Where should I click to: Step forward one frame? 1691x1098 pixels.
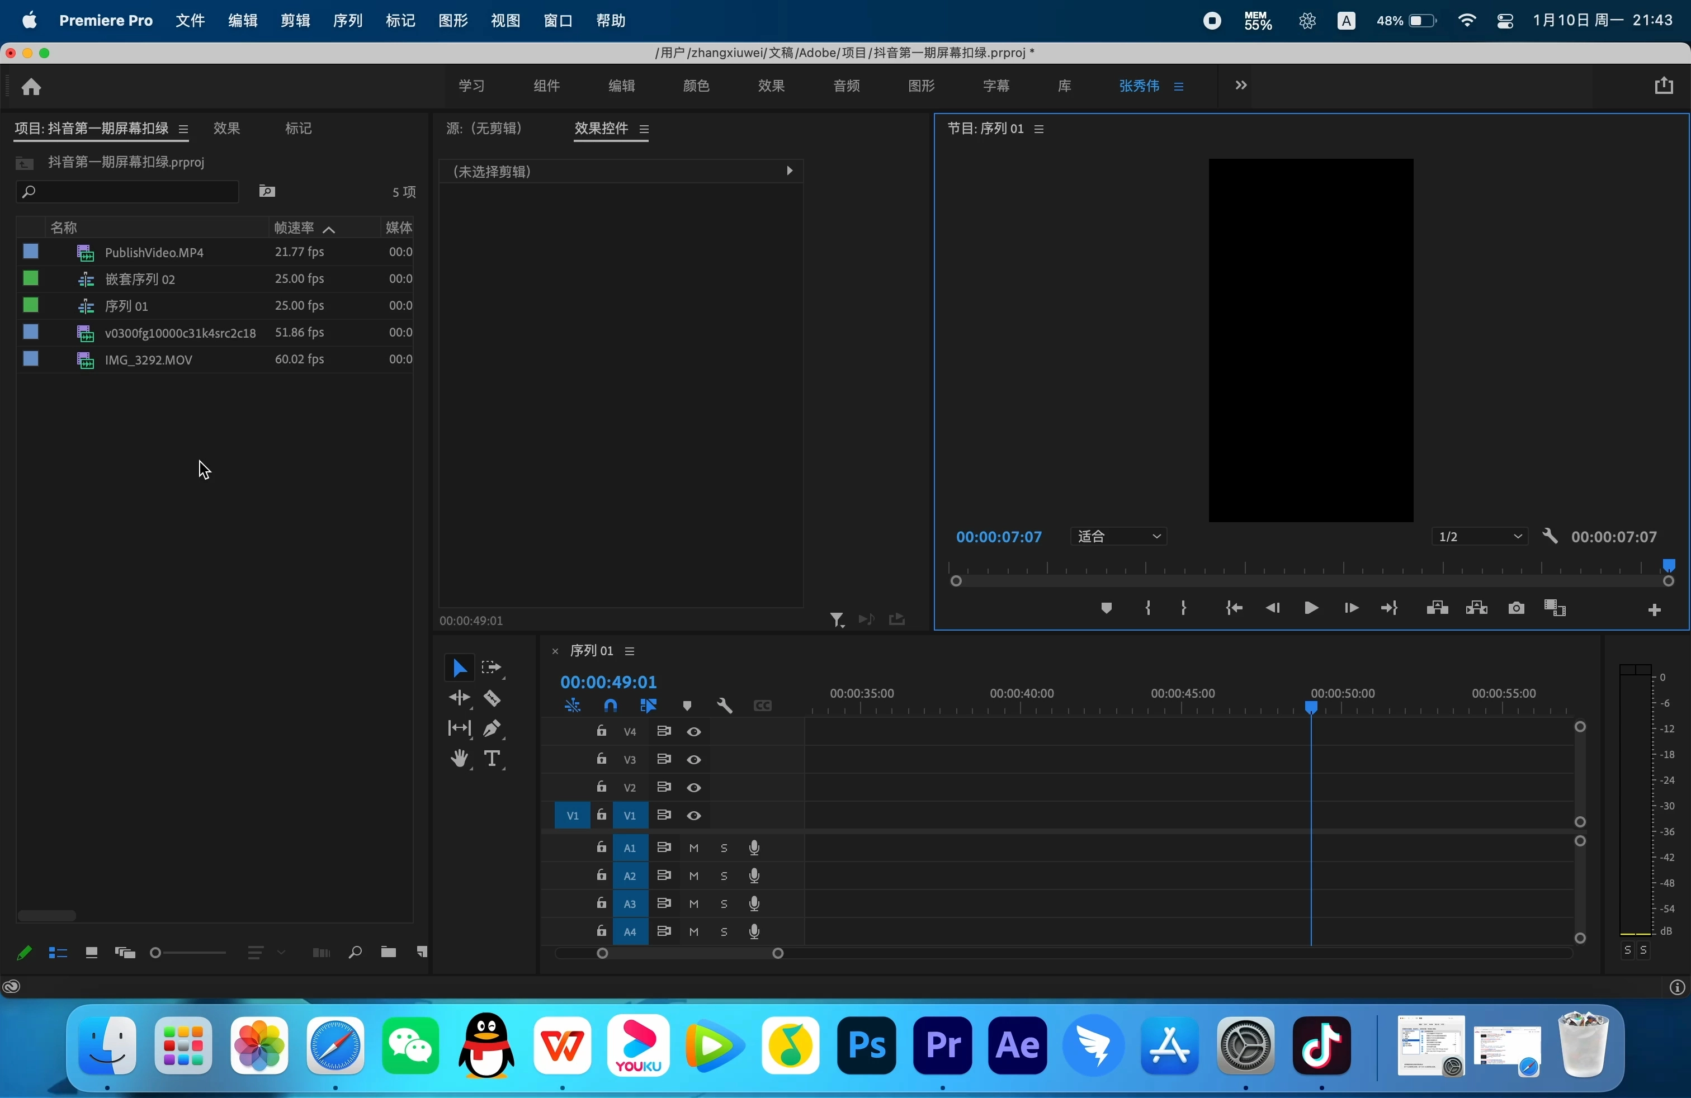coord(1352,609)
